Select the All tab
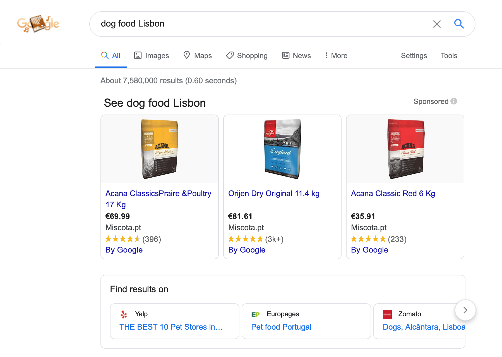 click(x=111, y=56)
